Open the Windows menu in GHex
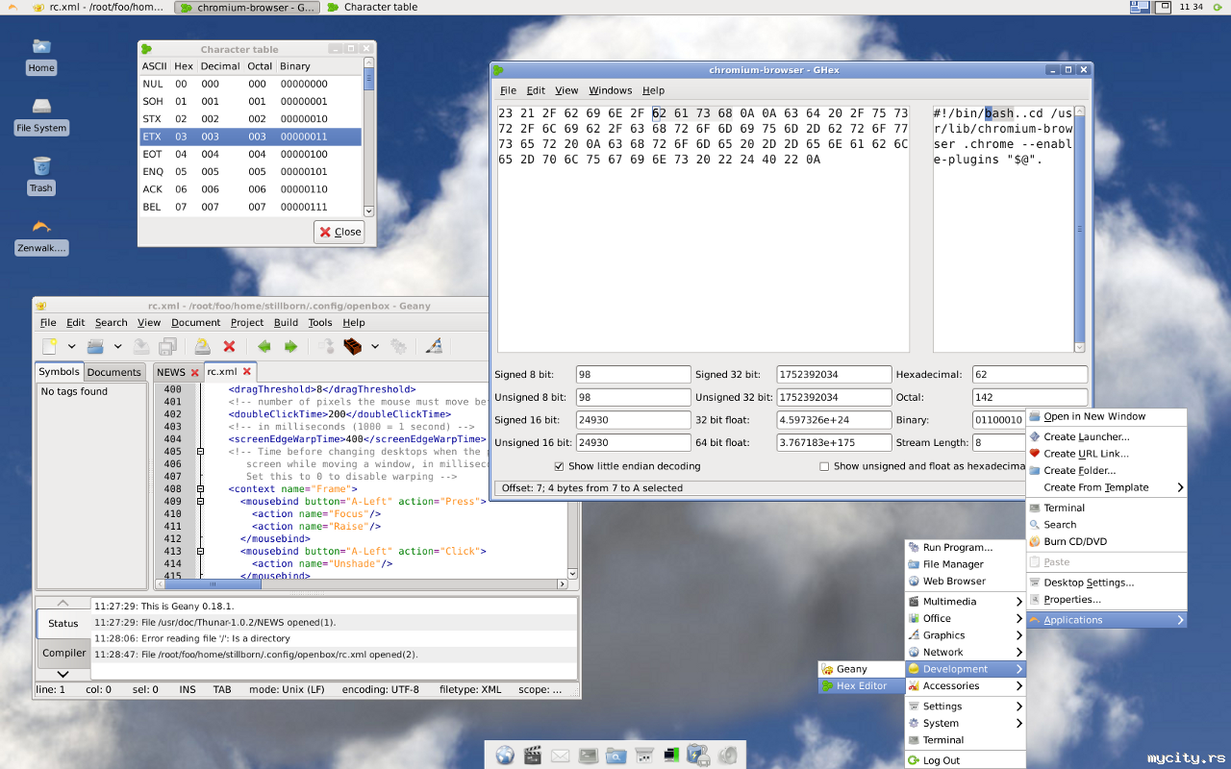This screenshot has width=1231, height=769. 610,90
